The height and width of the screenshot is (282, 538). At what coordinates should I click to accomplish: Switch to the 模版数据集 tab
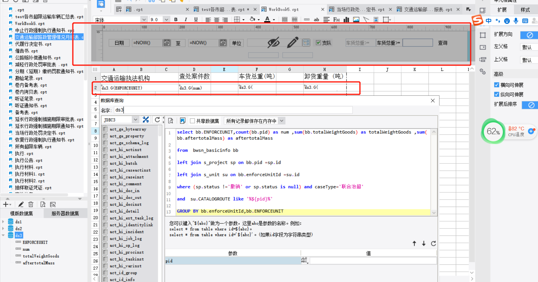tap(22, 214)
